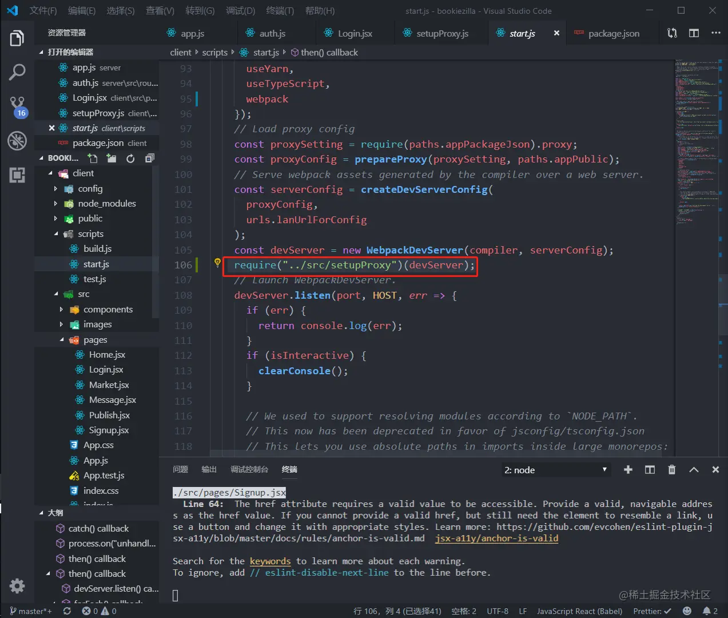Click the UTF-8 encoding in status bar
Screen dimensions: 728x618
pos(498,611)
